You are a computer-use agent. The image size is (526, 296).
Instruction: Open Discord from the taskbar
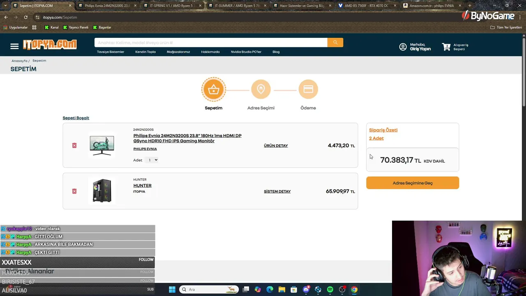(306, 289)
